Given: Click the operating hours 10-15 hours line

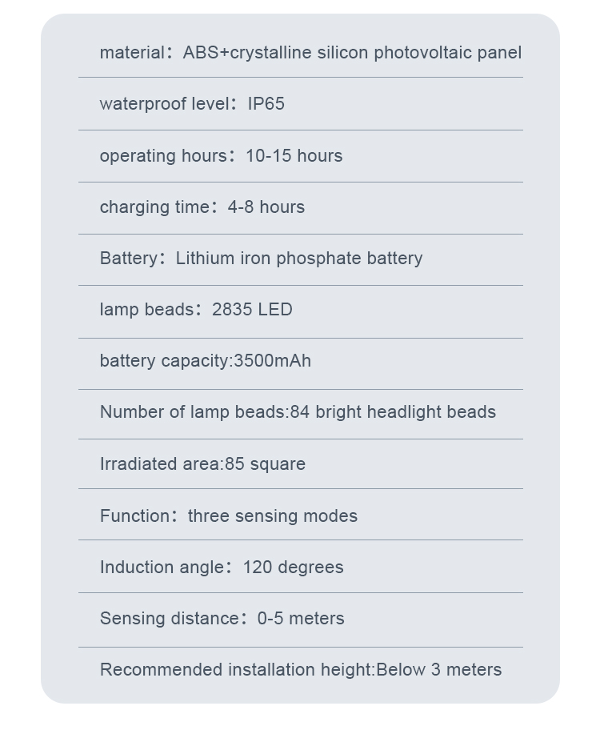Looking at the screenshot, I should point(221,156).
